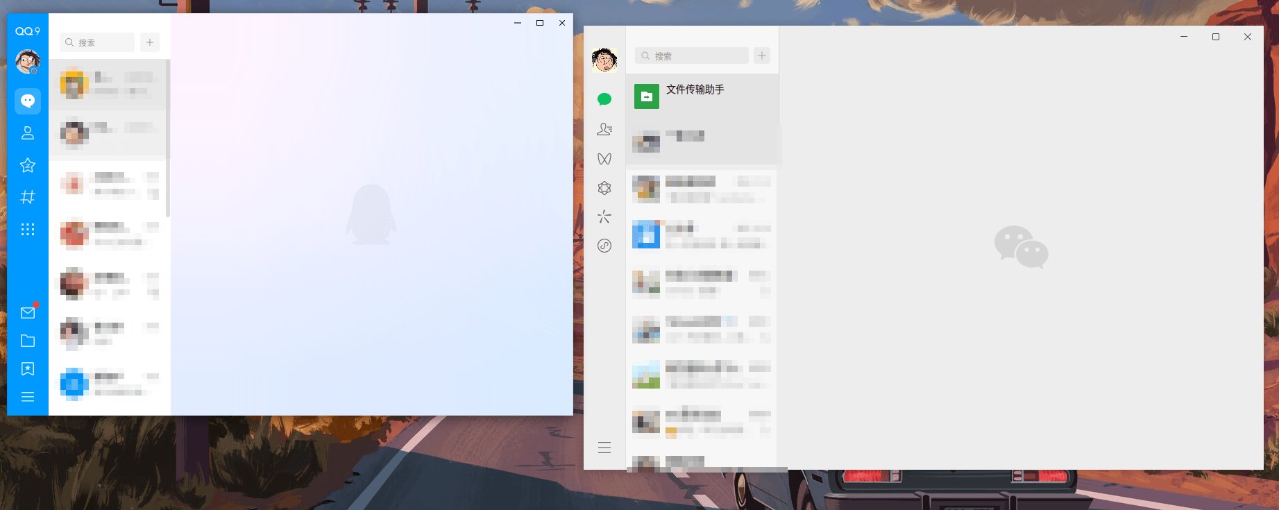
Task: Click the WeChat search box
Action: [692, 56]
